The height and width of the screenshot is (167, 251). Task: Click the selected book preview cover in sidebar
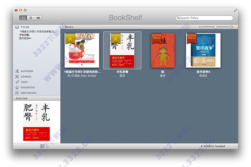point(36,122)
